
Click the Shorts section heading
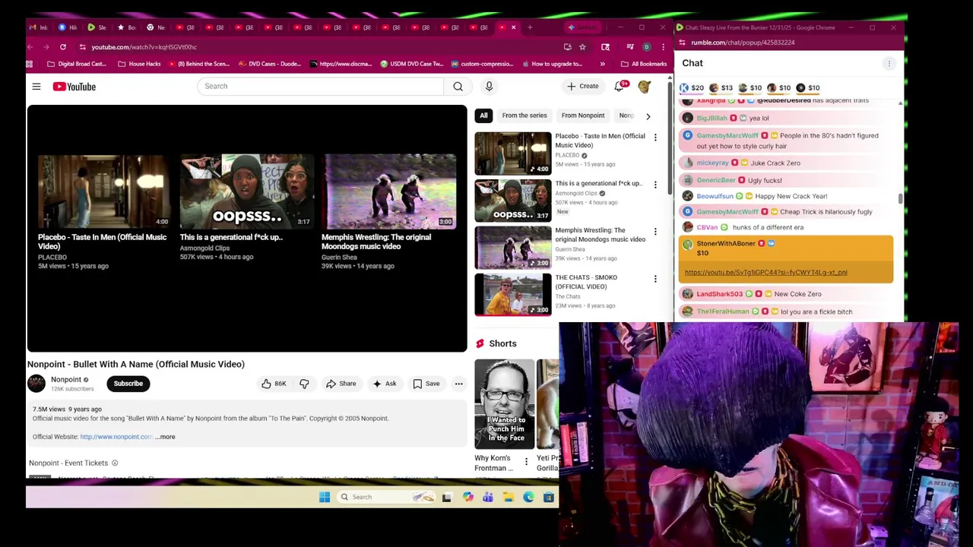click(x=502, y=344)
